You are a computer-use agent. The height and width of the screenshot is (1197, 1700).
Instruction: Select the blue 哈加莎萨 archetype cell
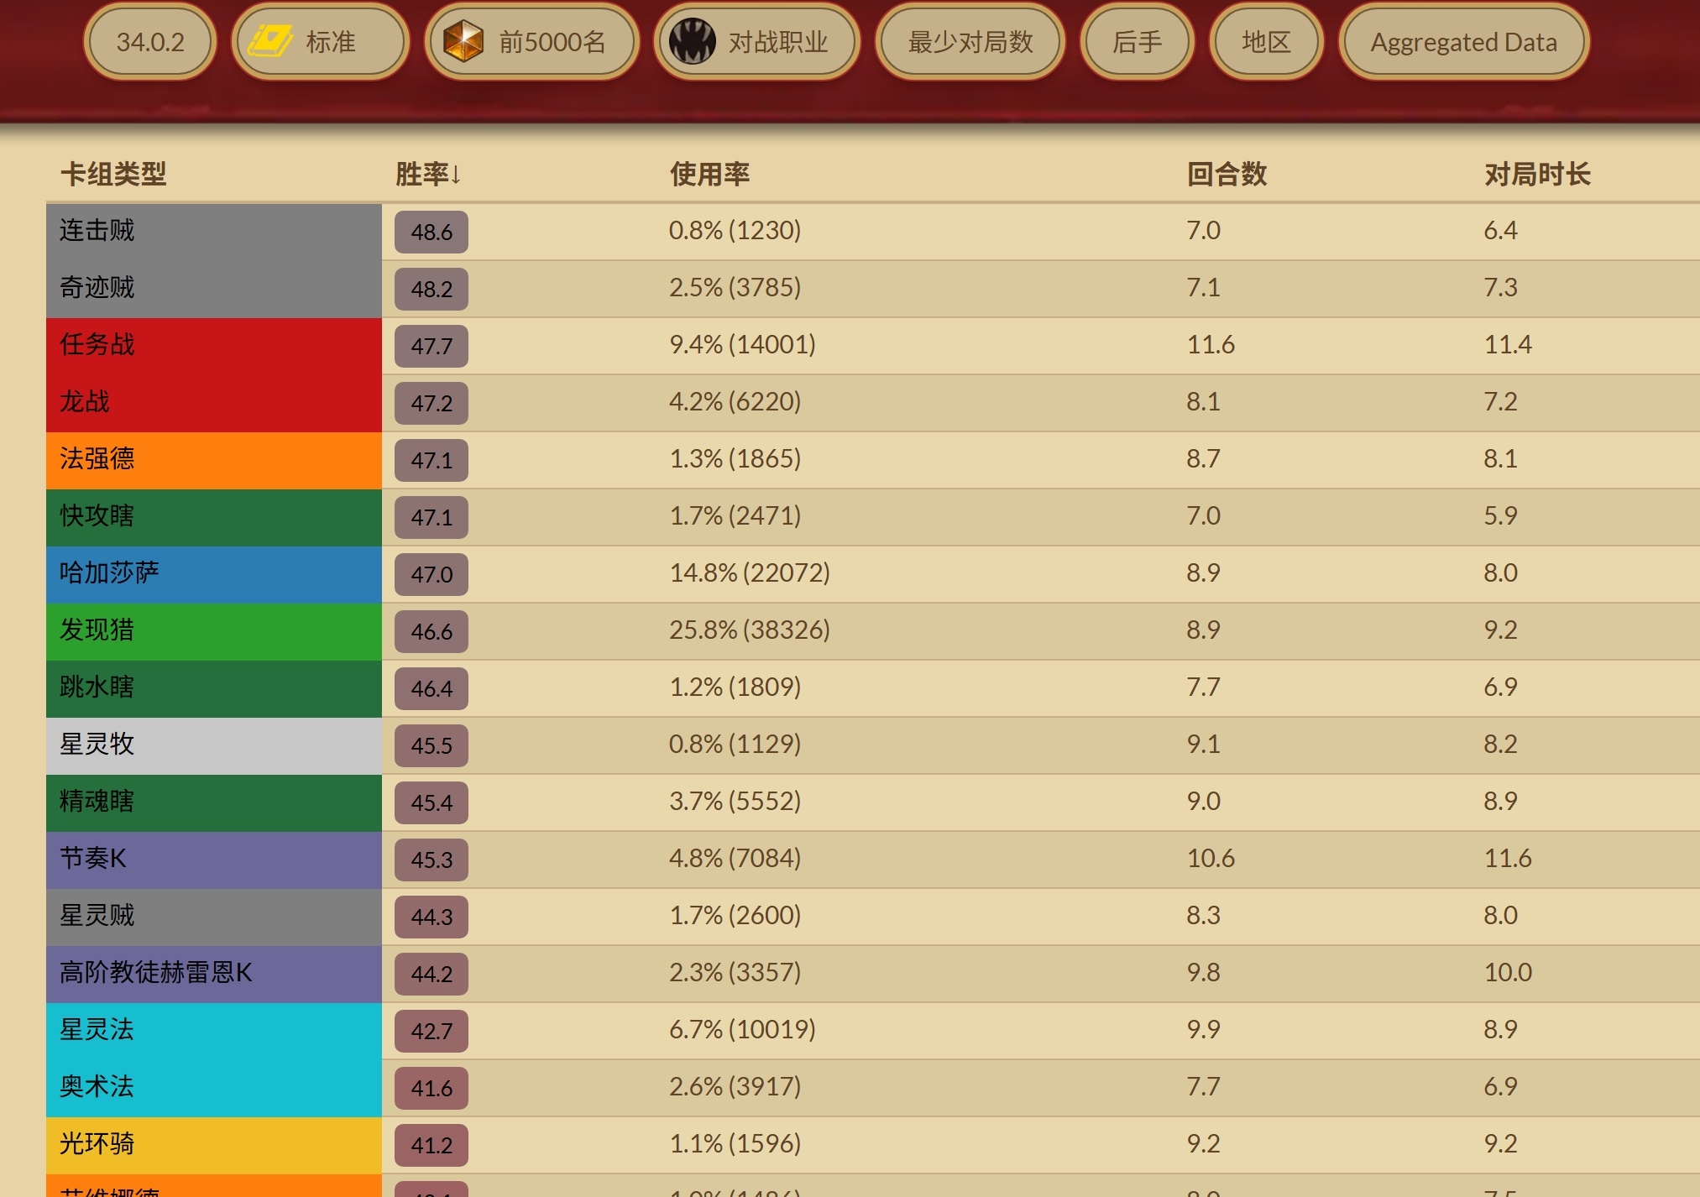point(214,573)
